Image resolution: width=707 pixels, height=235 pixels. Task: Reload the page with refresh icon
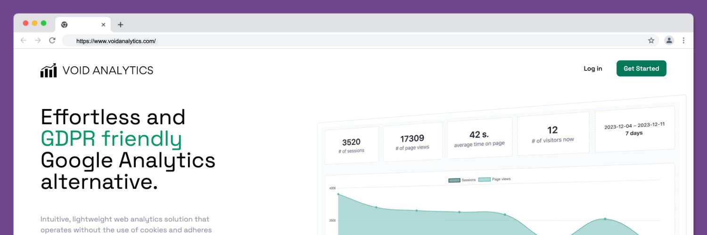52,40
